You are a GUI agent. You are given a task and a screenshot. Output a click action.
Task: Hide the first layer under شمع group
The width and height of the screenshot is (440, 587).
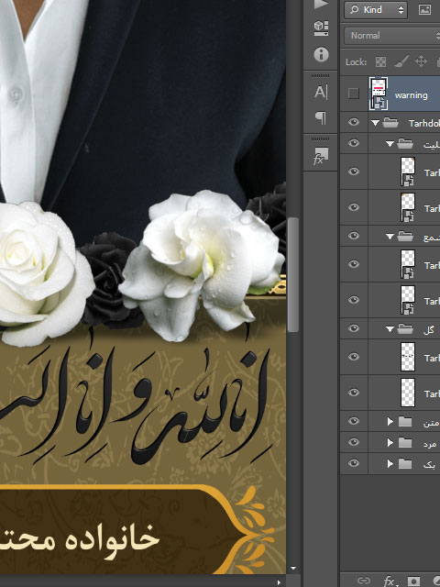tap(354, 264)
